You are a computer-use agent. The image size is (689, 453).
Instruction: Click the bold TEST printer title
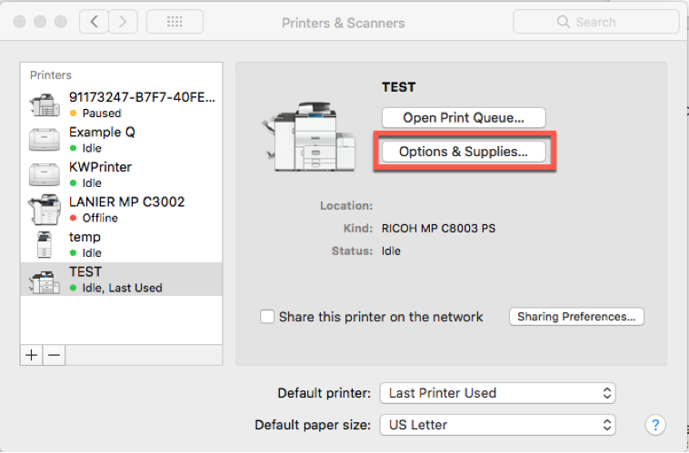[x=398, y=87]
